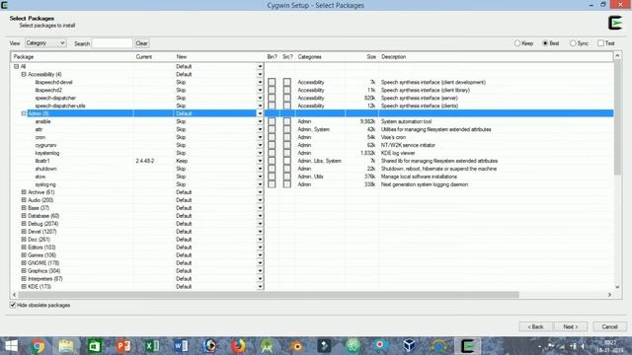Open File Explorer from the taskbar

66,346
